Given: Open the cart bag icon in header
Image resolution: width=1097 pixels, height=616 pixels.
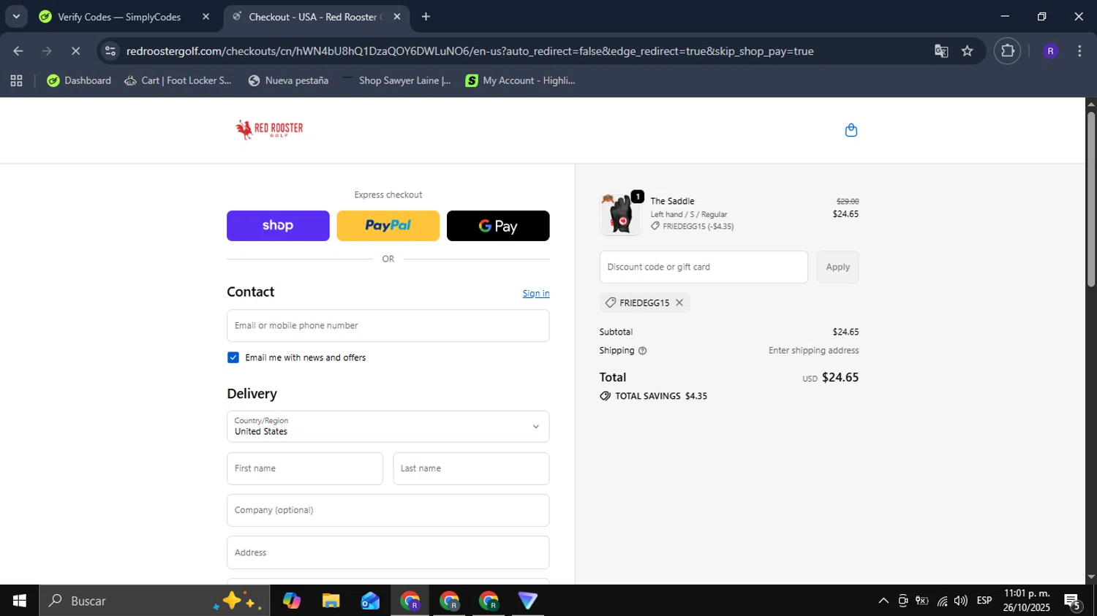Looking at the screenshot, I should (851, 130).
